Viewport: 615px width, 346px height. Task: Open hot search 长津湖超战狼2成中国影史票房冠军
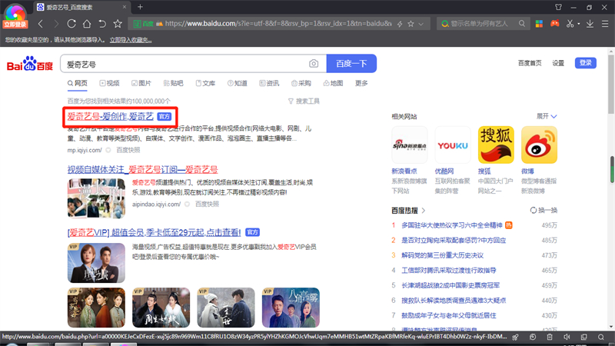coord(450,285)
